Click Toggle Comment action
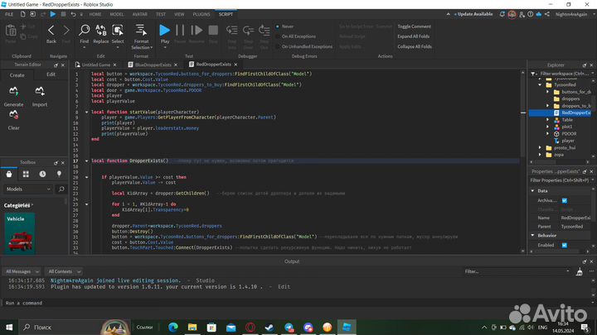 tap(414, 26)
